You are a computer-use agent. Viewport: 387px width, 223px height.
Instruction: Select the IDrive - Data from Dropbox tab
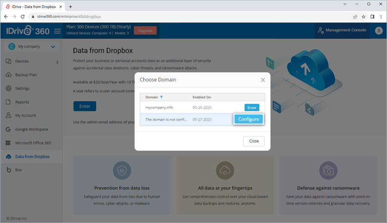pos(34,7)
